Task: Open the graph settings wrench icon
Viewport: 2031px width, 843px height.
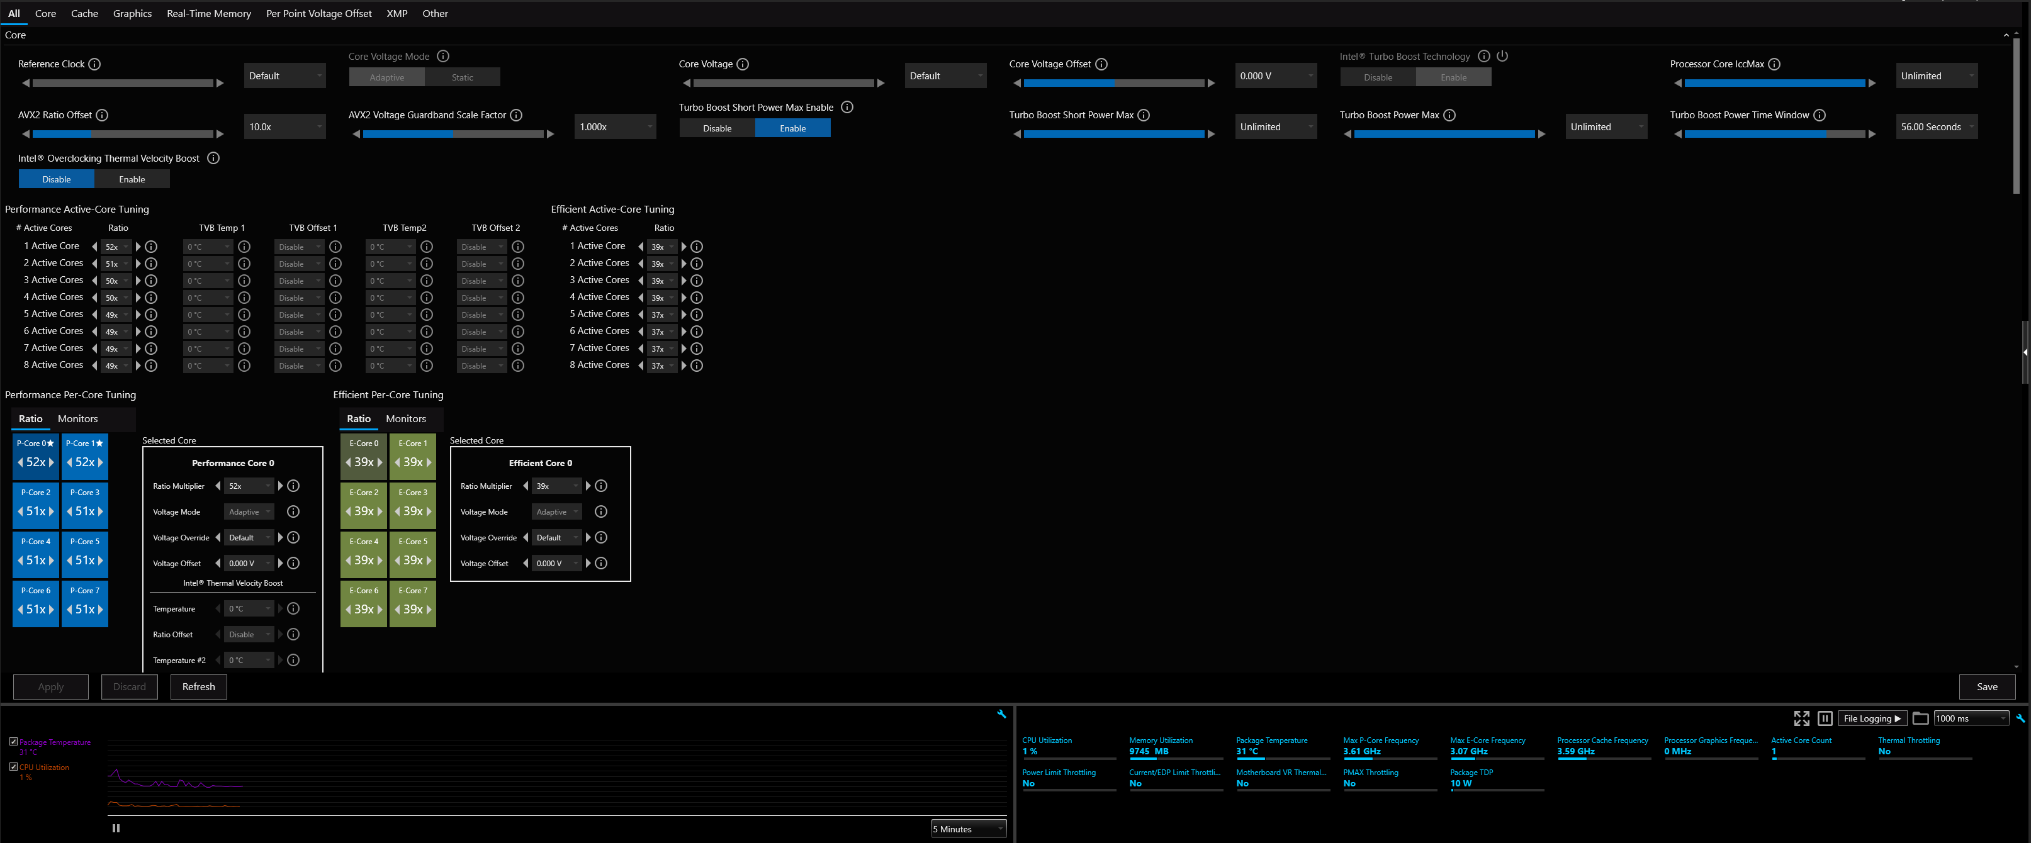Action: pyautogui.click(x=1001, y=714)
